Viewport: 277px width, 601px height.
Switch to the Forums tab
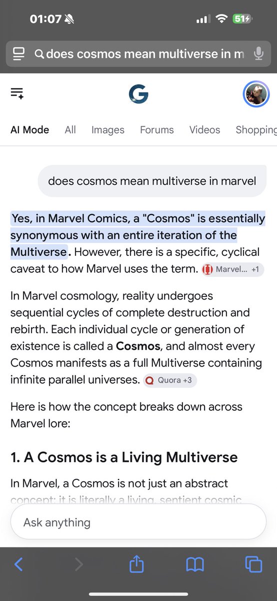pos(156,130)
